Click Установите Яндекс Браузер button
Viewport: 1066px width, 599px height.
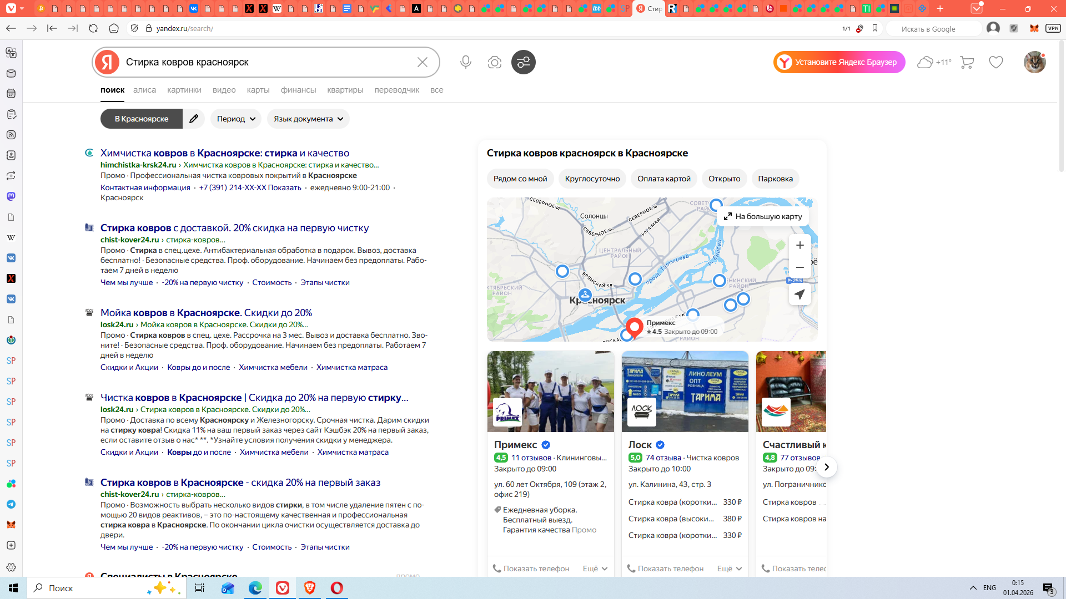click(839, 62)
